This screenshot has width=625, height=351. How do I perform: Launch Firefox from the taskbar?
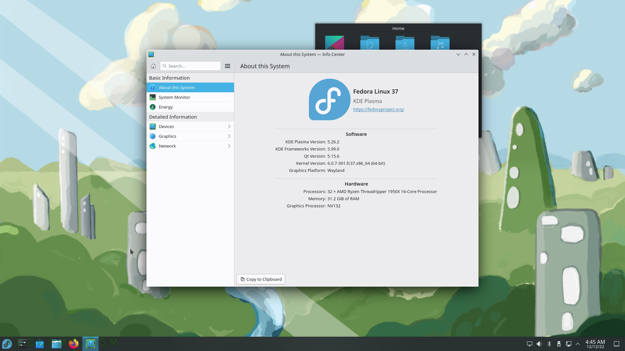(x=74, y=344)
